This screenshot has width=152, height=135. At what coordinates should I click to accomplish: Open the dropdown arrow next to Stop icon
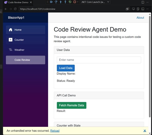(x=78, y=2)
